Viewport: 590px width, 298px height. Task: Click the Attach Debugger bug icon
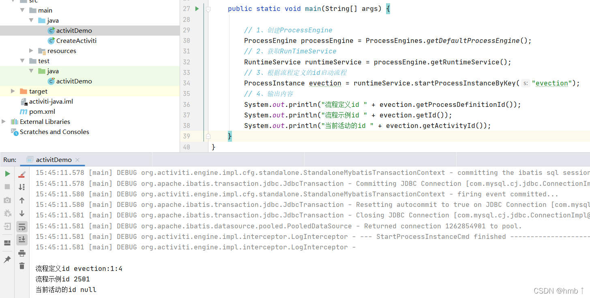pyautogui.click(x=7, y=213)
